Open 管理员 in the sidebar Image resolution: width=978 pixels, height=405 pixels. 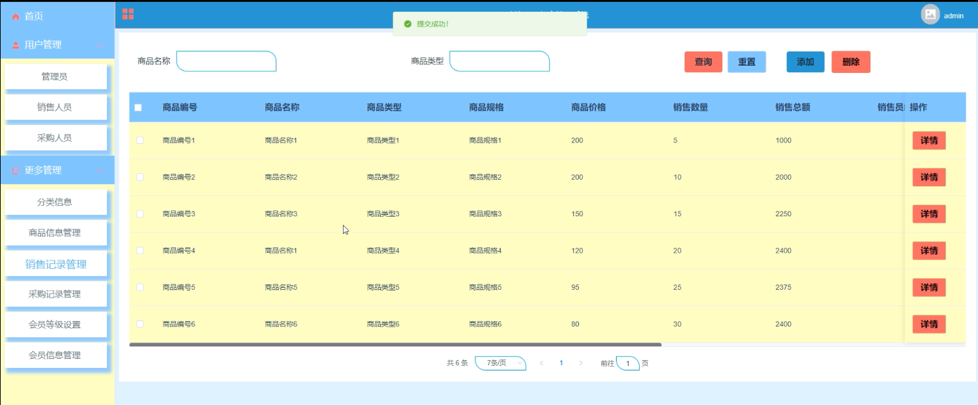coord(55,76)
